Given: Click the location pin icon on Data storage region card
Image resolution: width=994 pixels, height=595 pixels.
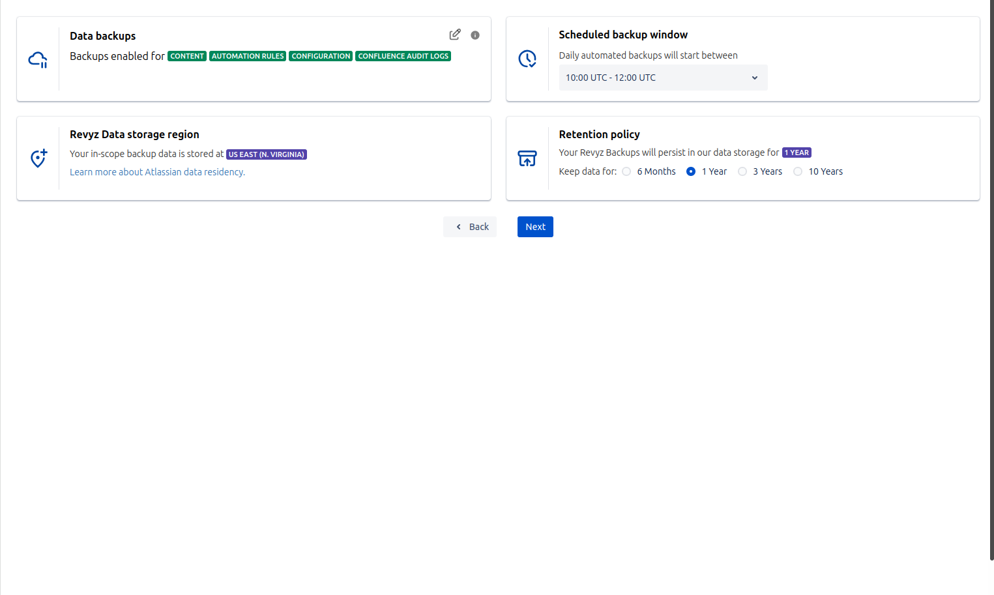Looking at the screenshot, I should click(38, 158).
